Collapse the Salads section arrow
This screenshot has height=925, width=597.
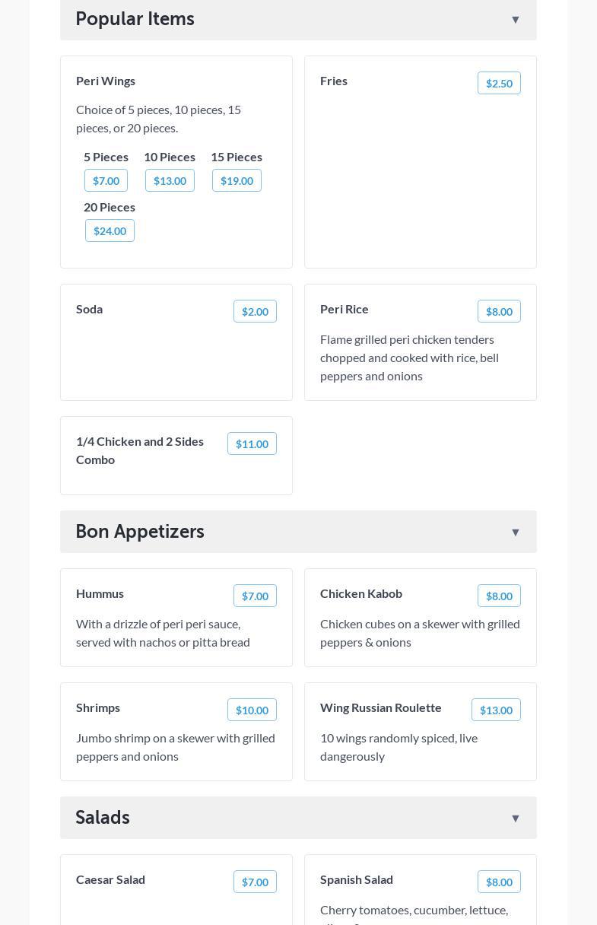pyautogui.click(x=515, y=819)
